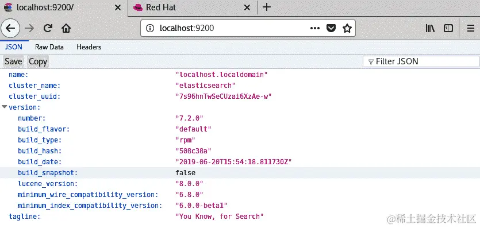
Task: Click the localhost:9200 tab favicon
Action: (8, 7)
